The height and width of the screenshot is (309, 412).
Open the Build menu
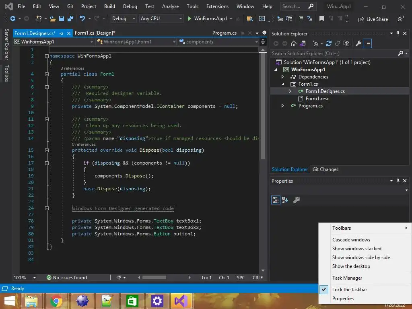(109, 6)
